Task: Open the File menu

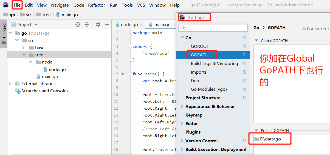Action: pyautogui.click(x=17, y=5)
